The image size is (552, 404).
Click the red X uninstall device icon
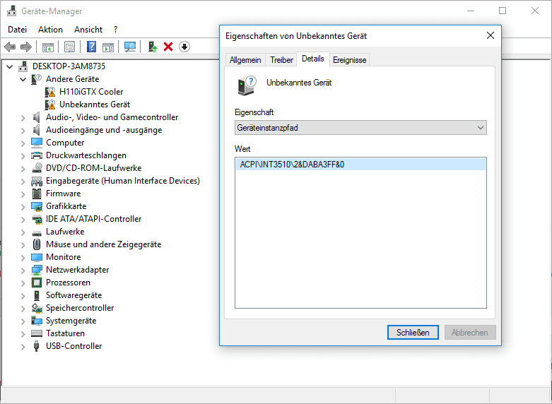coord(168,47)
